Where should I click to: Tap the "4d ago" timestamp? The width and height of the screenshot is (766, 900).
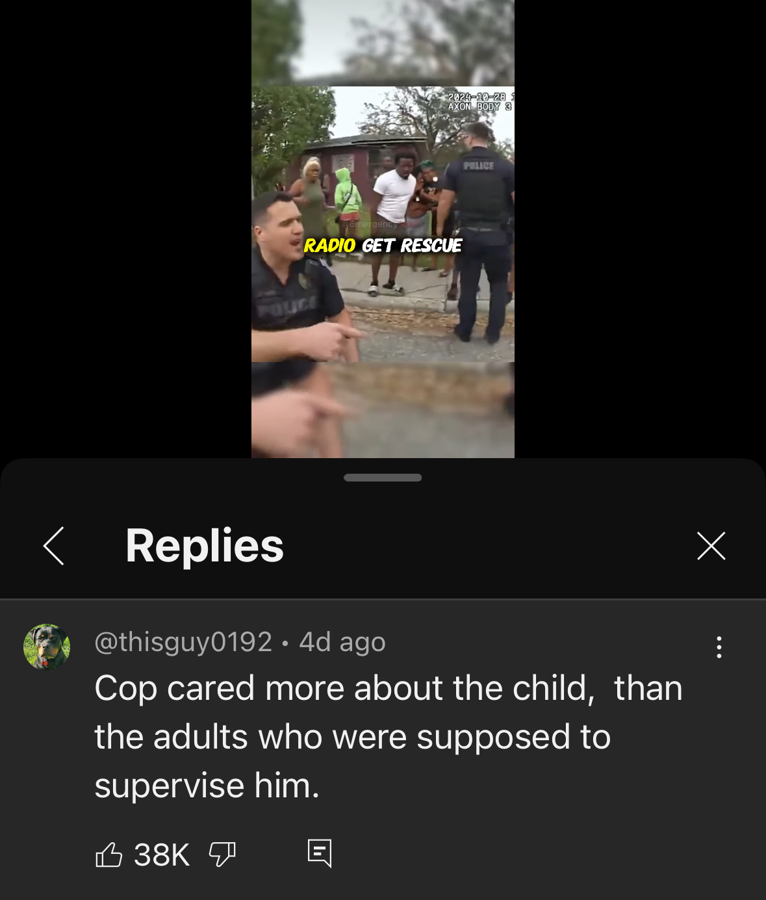342,642
